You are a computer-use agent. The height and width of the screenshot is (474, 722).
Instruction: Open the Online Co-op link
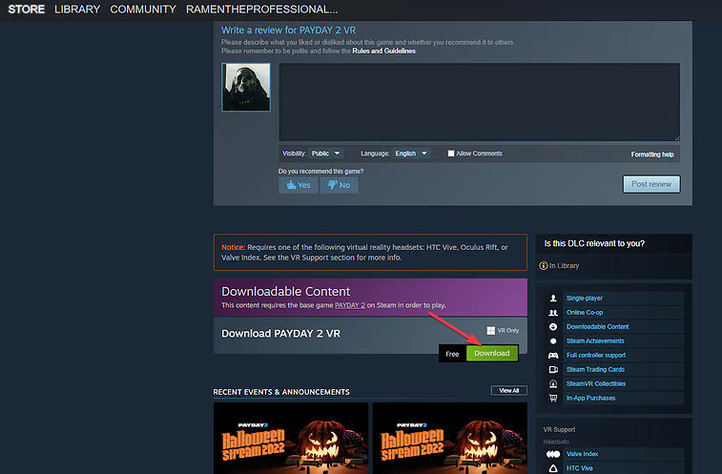tap(585, 312)
